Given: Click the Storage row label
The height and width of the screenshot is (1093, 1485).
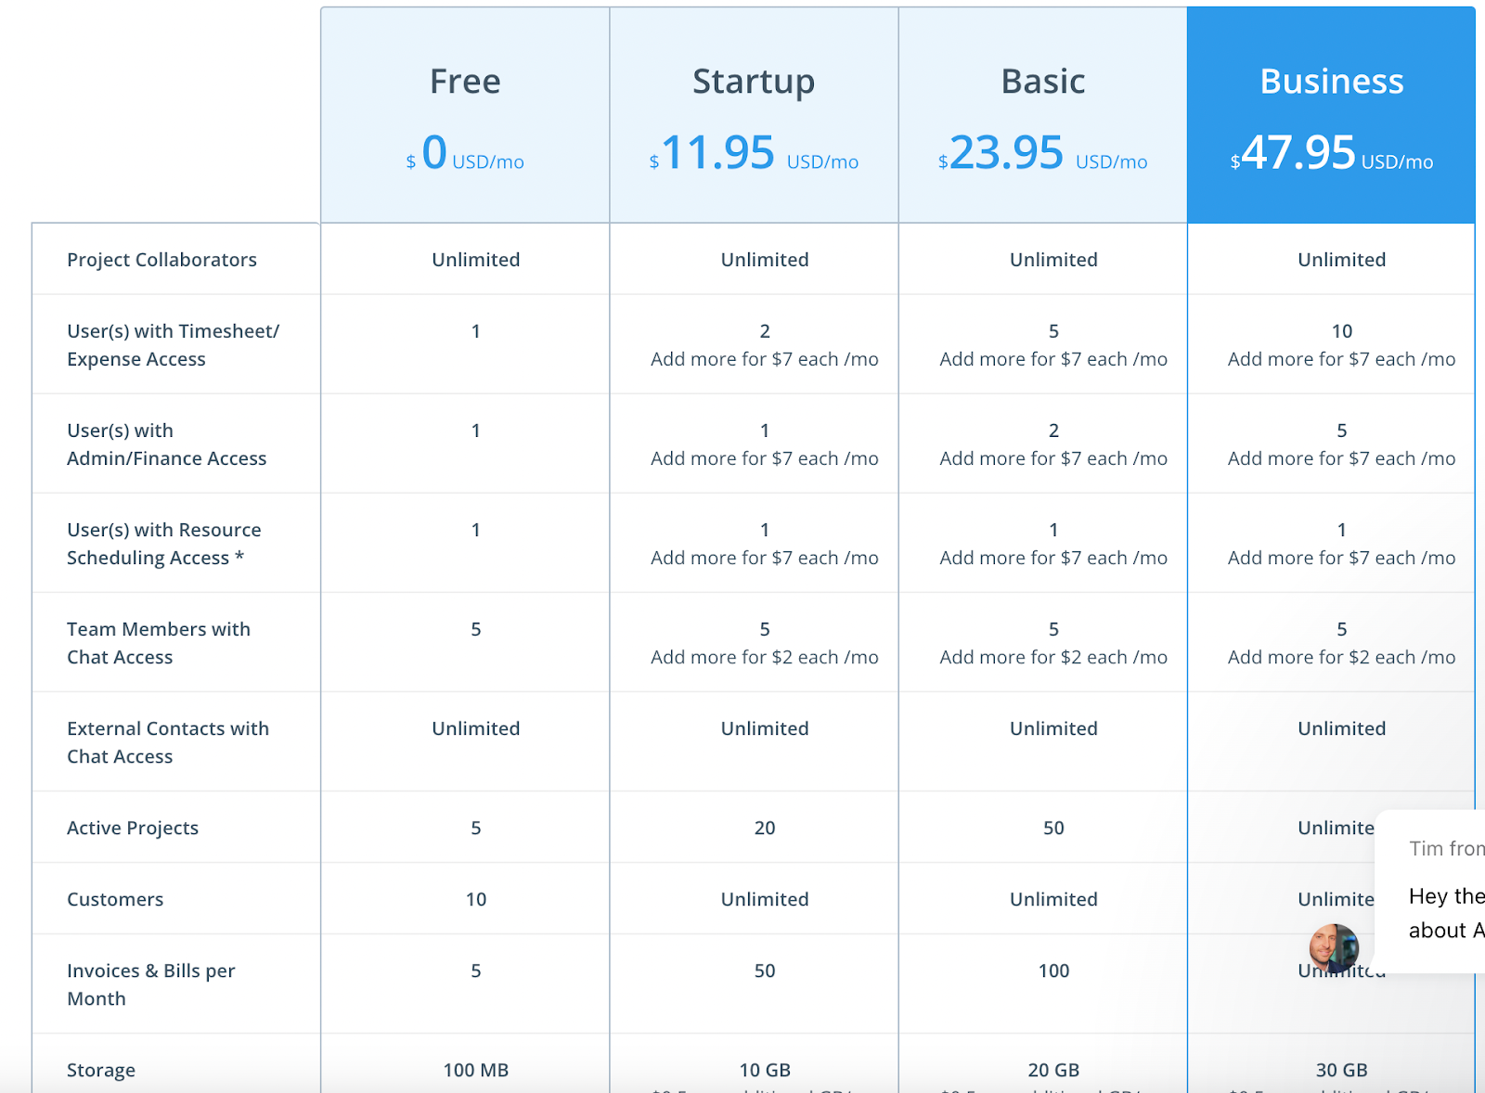Looking at the screenshot, I should pyautogui.click(x=101, y=1070).
